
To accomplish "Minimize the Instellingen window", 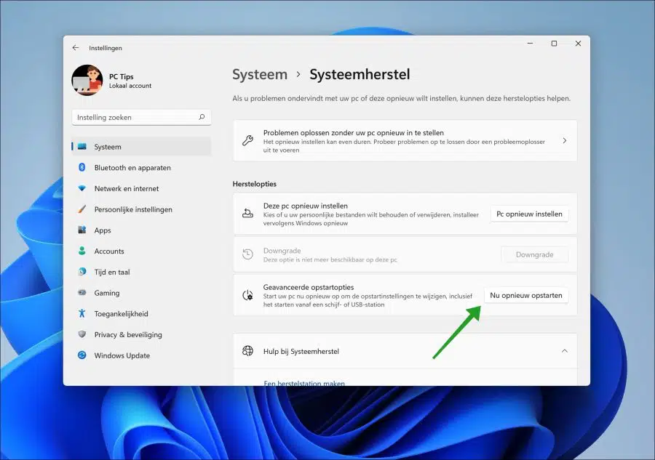I will (x=530, y=44).
